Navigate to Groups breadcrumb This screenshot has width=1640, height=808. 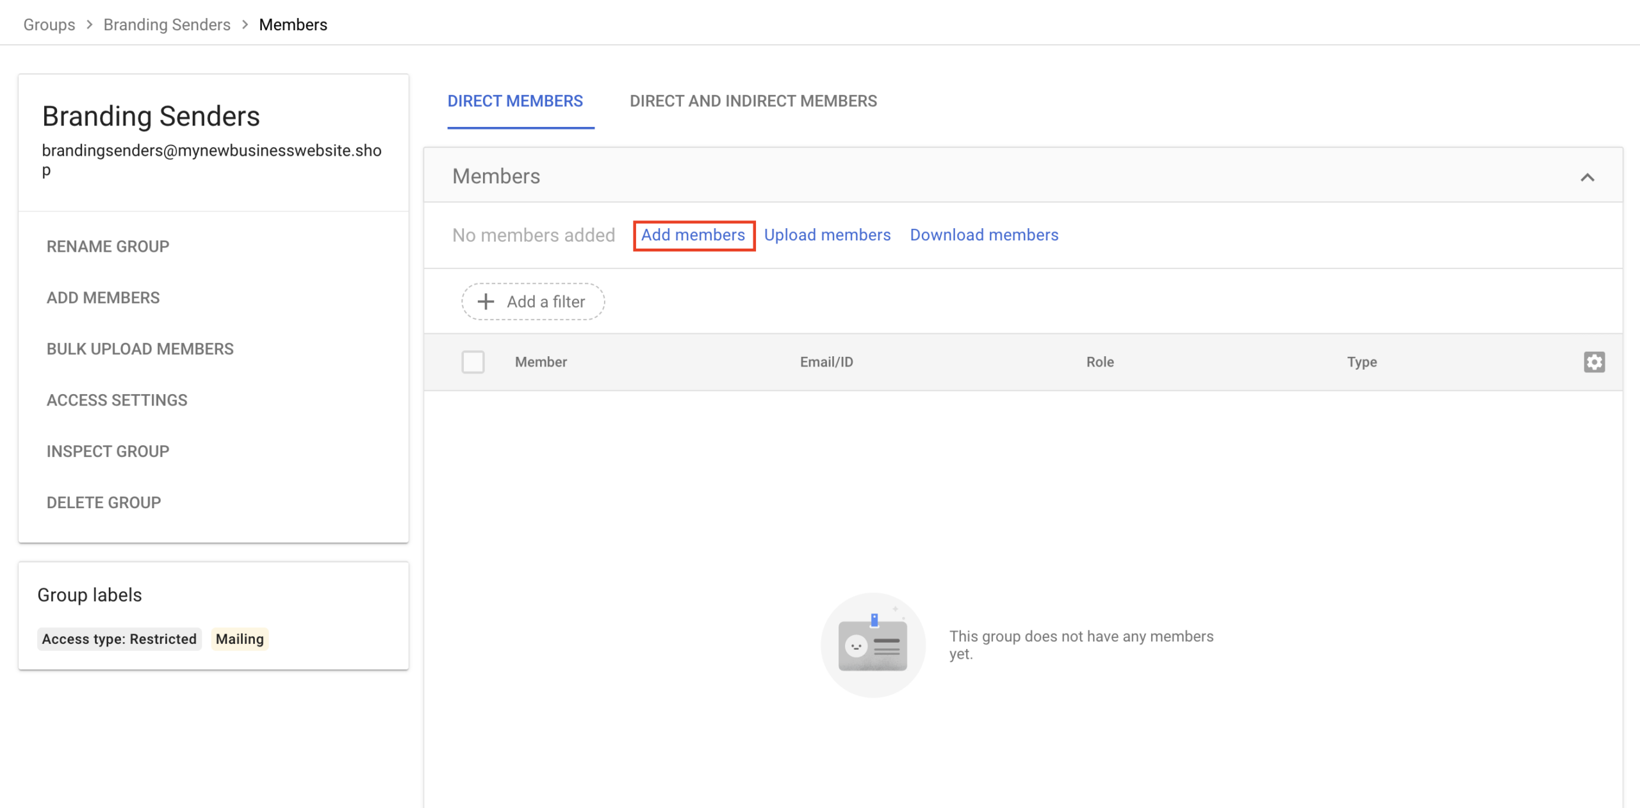(x=49, y=24)
